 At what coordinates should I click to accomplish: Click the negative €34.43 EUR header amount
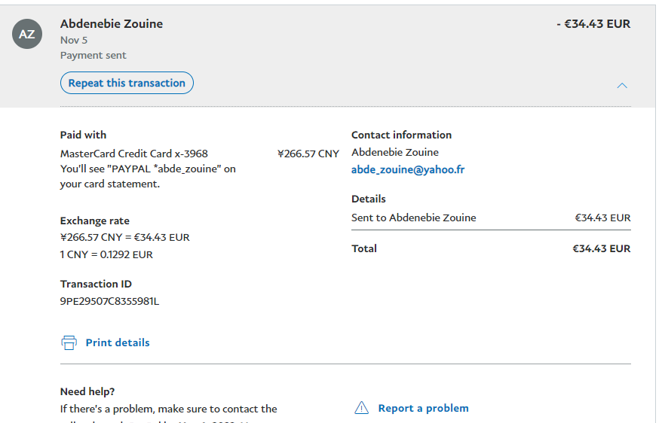(x=593, y=24)
